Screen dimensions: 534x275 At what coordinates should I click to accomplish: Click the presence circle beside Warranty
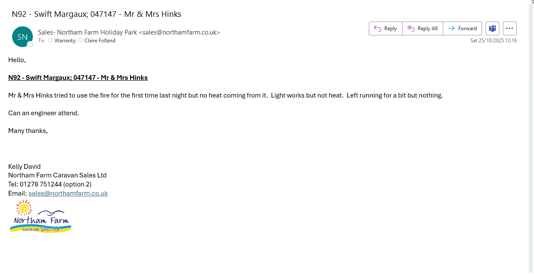pos(51,41)
